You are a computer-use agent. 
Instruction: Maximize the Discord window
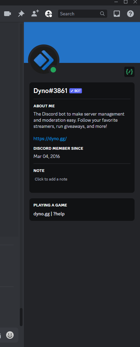(x=126, y=2)
